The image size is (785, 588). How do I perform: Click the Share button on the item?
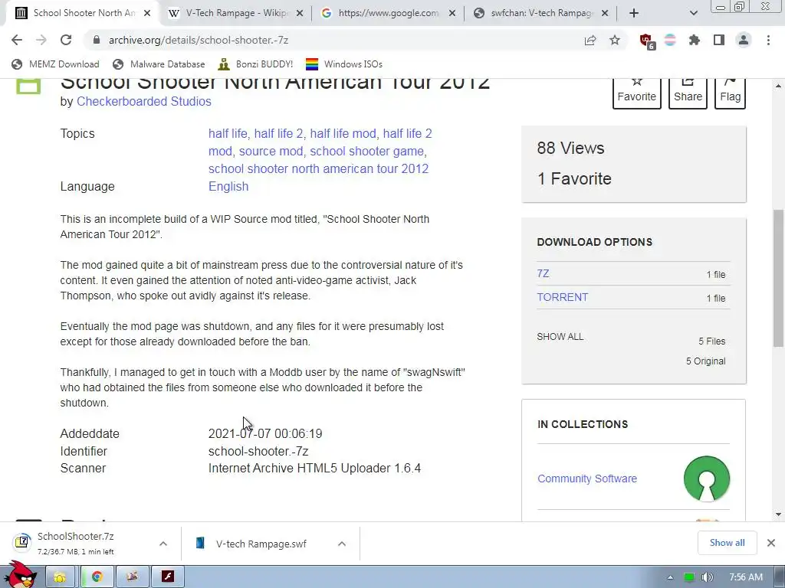coord(688,92)
